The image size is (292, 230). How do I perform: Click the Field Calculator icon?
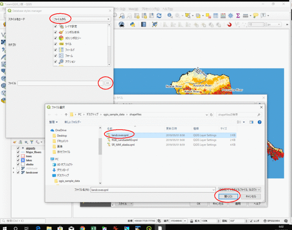point(223,16)
